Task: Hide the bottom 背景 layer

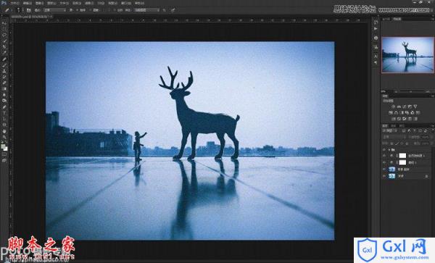Action: point(384,176)
